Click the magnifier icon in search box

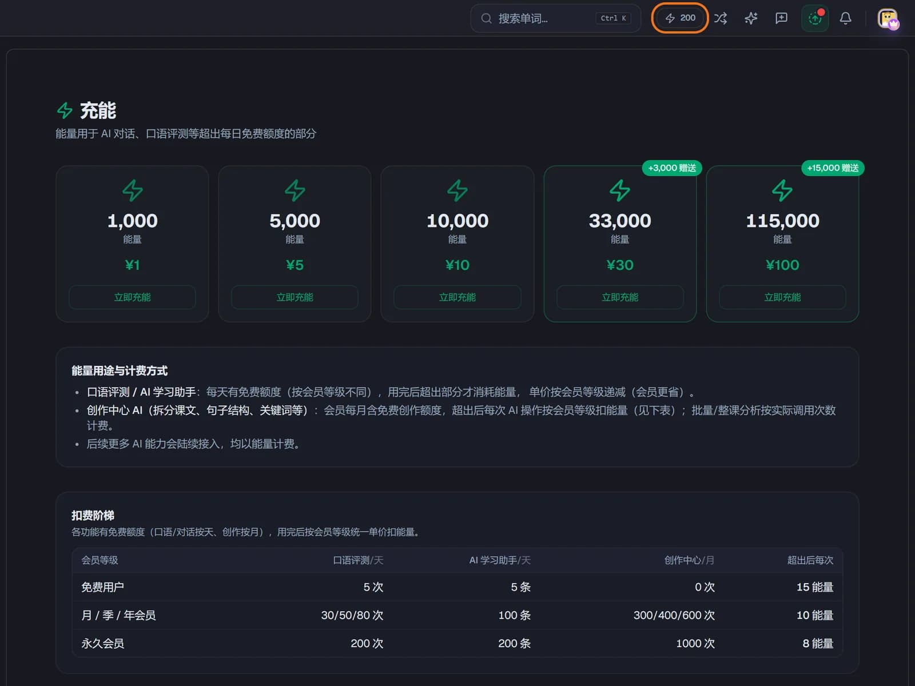[x=486, y=18]
